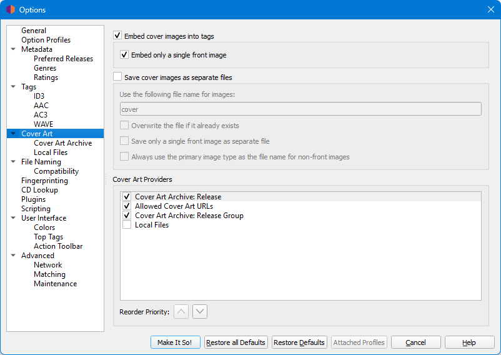Select the Cover Art tree item

point(37,134)
